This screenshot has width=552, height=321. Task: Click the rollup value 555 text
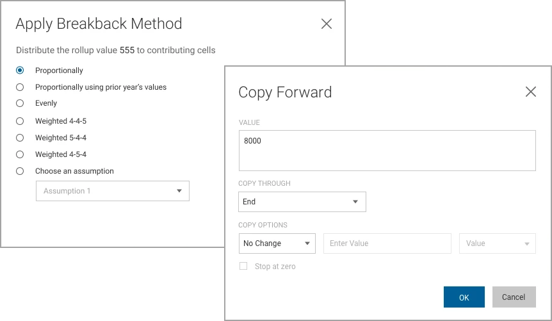pos(127,51)
